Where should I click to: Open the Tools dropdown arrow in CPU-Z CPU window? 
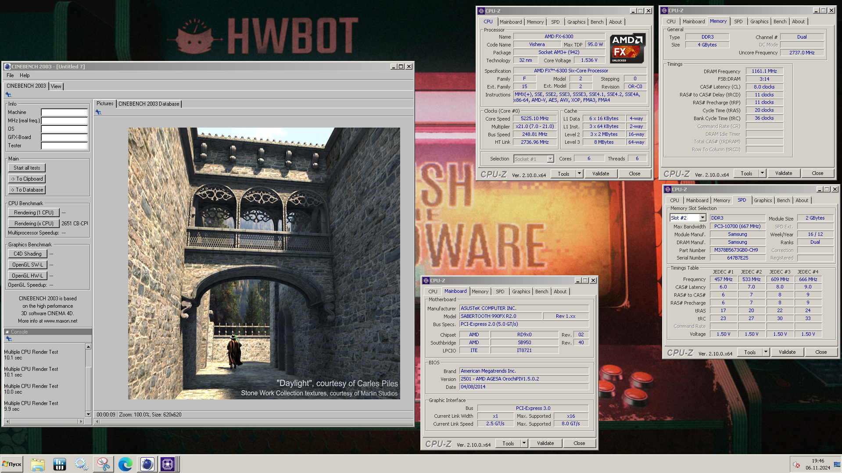coord(579,174)
